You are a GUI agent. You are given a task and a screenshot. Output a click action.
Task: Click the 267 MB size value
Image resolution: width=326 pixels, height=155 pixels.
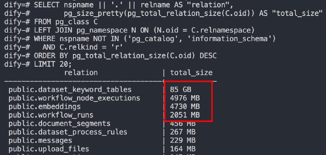(x=183, y=132)
